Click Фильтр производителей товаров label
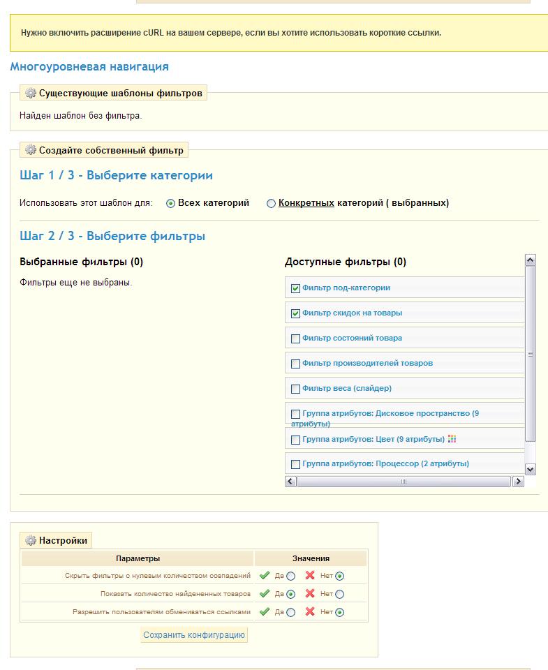Viewport: 548px width, 670px height. pos(368,363)
